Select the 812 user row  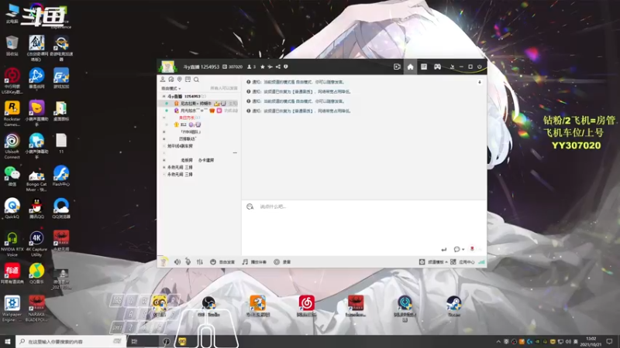tap(199, 125)
